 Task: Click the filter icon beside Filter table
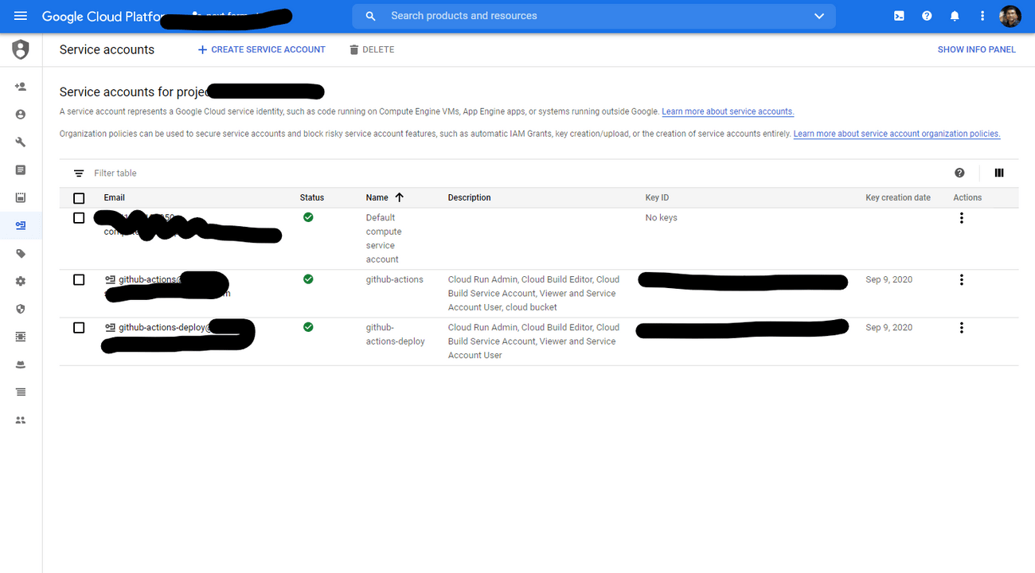[79, 173]
